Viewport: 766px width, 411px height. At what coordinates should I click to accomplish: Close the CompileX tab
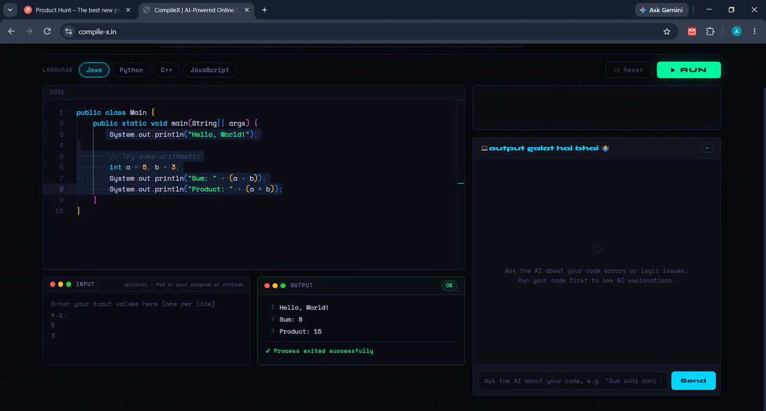coord(247,10)
